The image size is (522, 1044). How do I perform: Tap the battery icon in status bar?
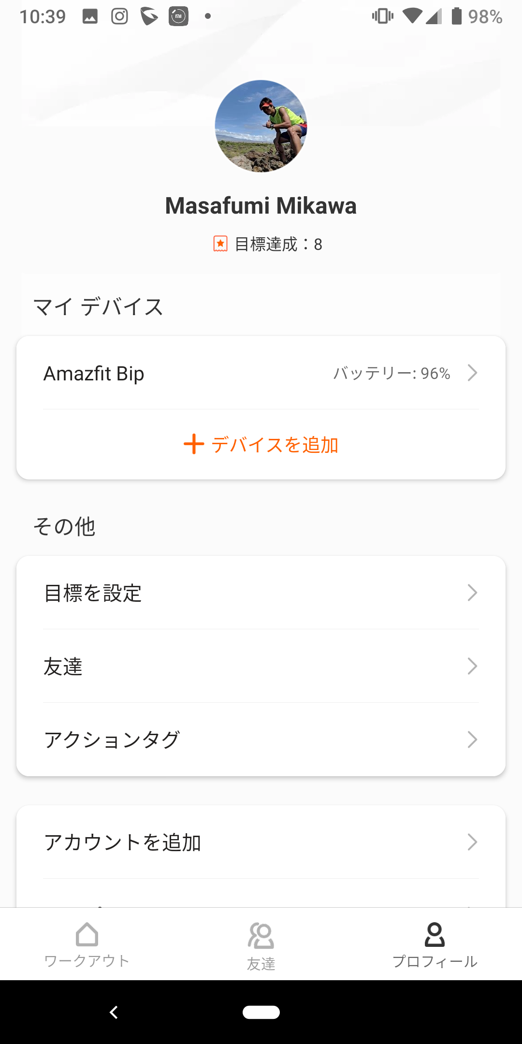click(x=457, y=16)
